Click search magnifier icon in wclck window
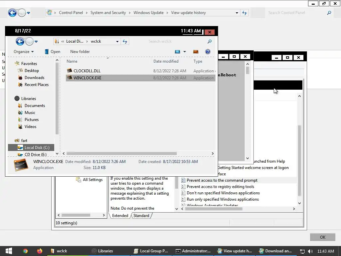Screen dimensions: 341x256 (x=210, y=41)
